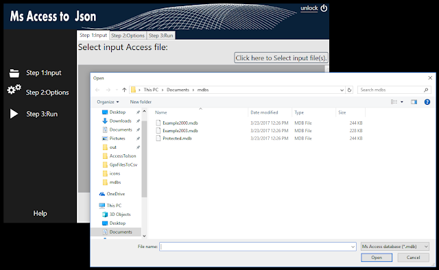Open the AccessToJson folder in navigation pane

pos(123,156)
